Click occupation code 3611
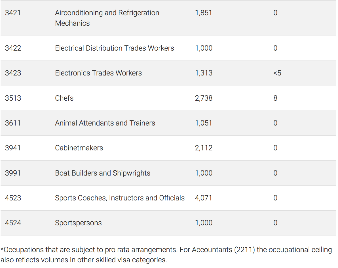This screenshot has height=268, width=338. tap(13, 123)
